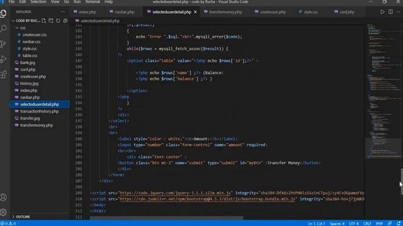Open editor more actions ellipsis

(398, 12)
